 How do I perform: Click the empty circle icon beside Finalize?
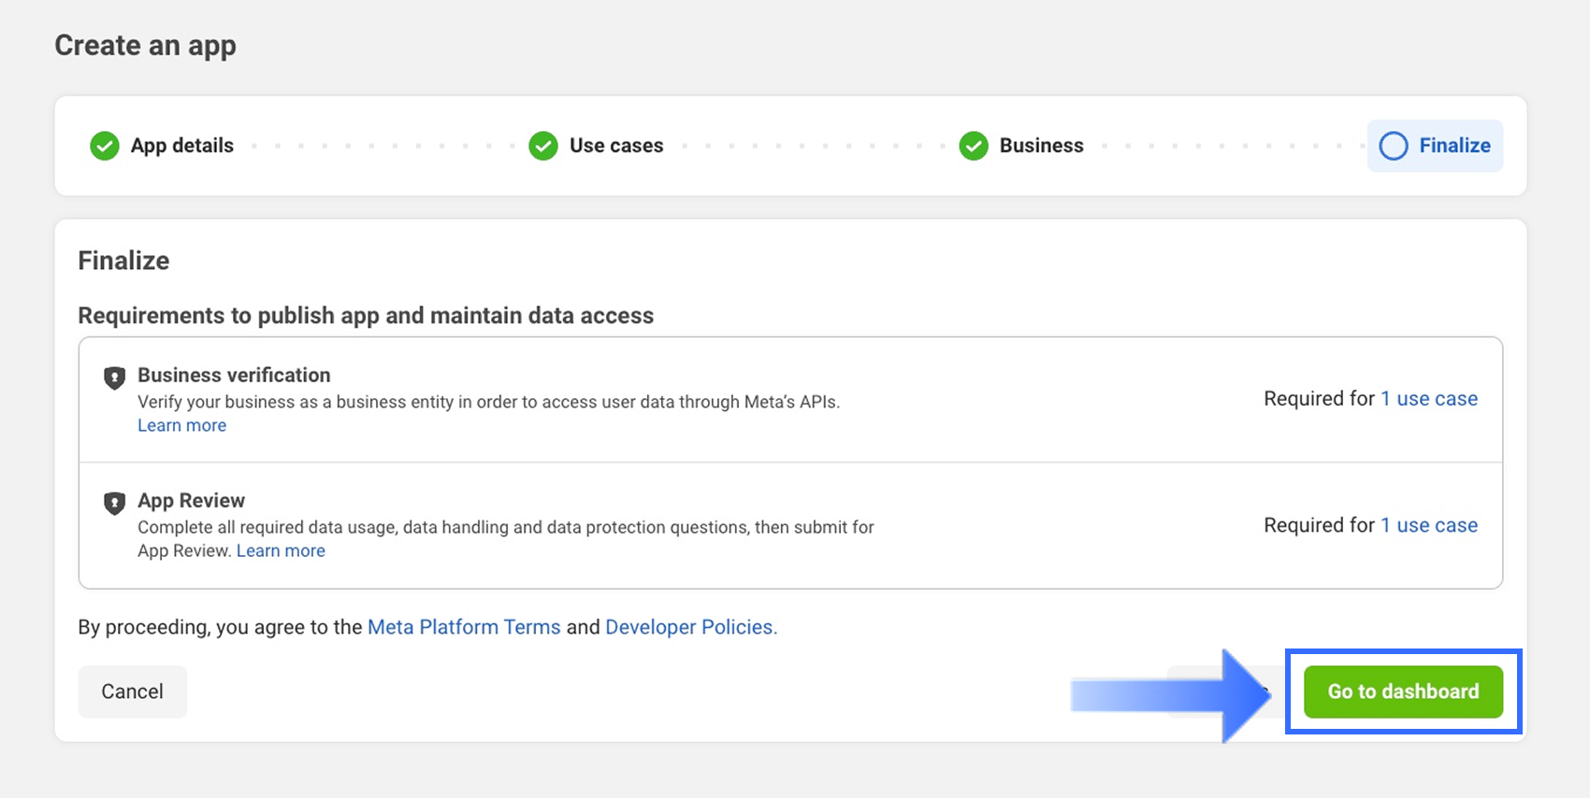pos(1393,146)
